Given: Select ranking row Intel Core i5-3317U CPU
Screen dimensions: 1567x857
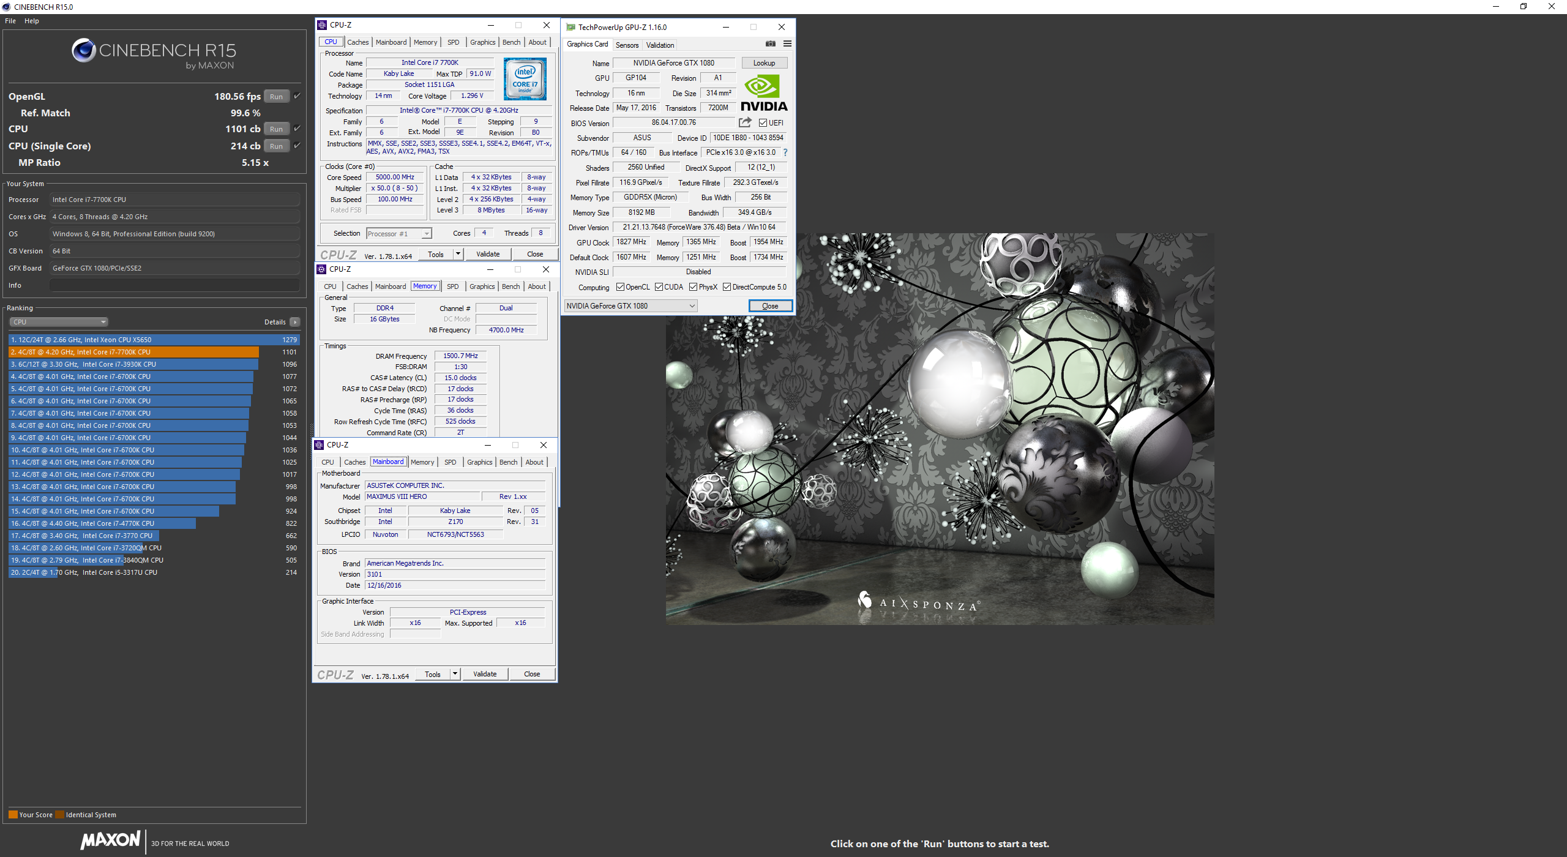Looking at the screenshot, I should [x=154, y=572].
